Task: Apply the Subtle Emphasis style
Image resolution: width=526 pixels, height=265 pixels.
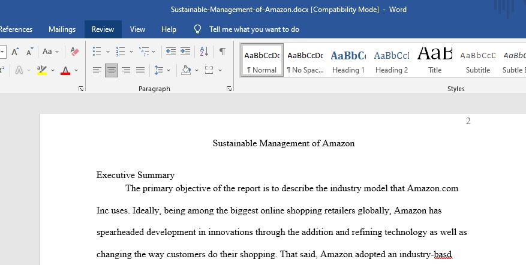Action: click(513, 61)
